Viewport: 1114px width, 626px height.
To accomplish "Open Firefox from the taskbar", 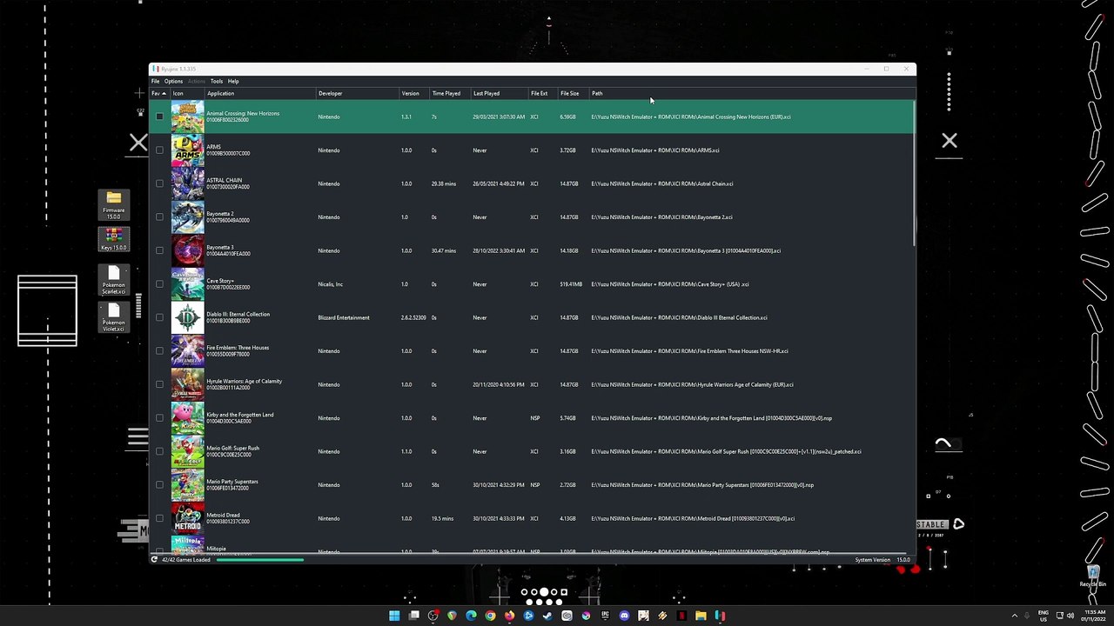I will click(x=509, y=616).
